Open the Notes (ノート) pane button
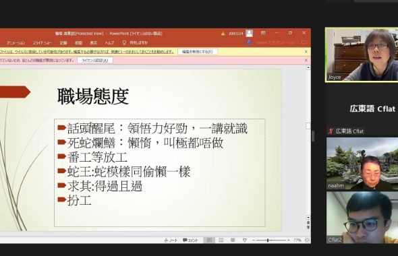 171,240
